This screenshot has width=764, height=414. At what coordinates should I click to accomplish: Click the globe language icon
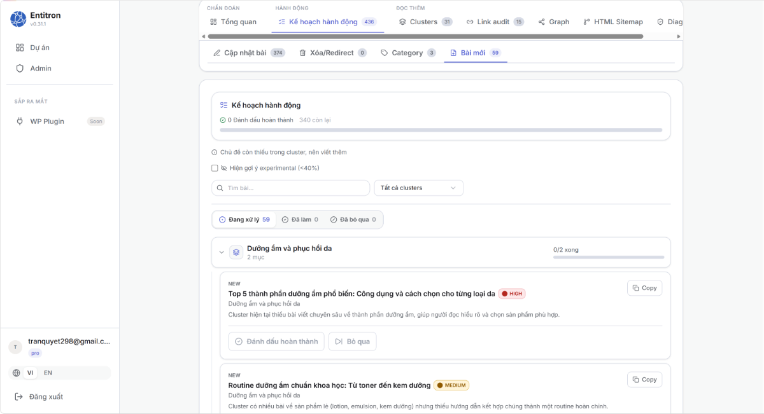click(17, 373)
